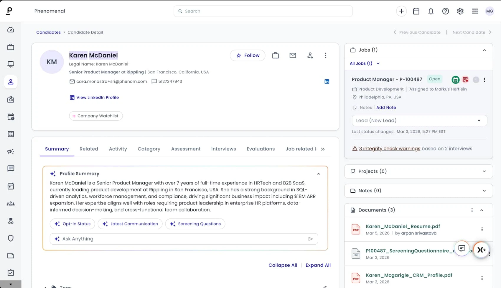Open the dashboard gauge icon in sidebar
501x288 pixels.
click(11, 30)
